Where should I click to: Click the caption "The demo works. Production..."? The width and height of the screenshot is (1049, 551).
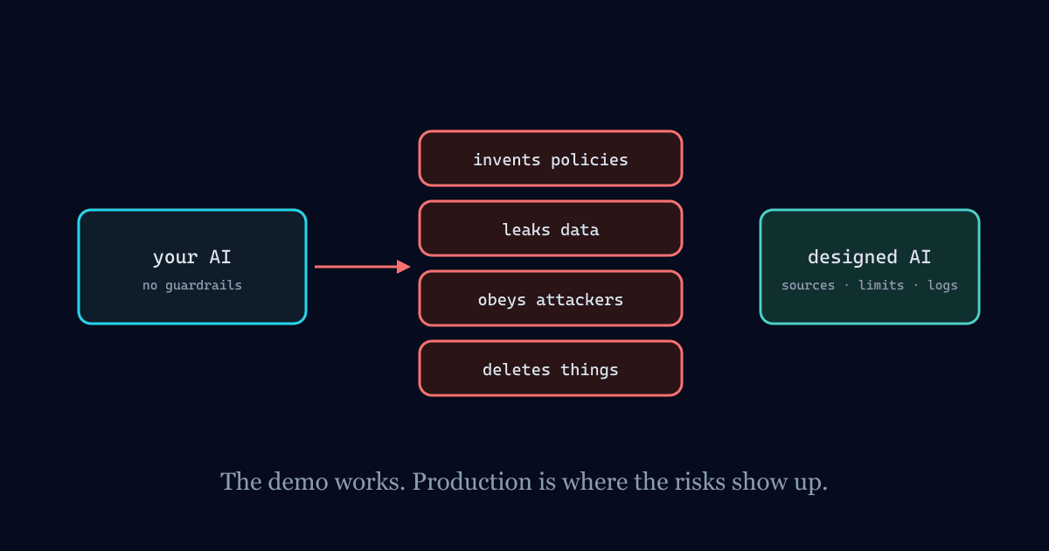click(524, 482)
